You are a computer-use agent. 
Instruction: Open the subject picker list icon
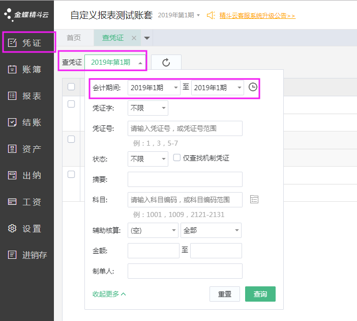click(x=254, y=200)
